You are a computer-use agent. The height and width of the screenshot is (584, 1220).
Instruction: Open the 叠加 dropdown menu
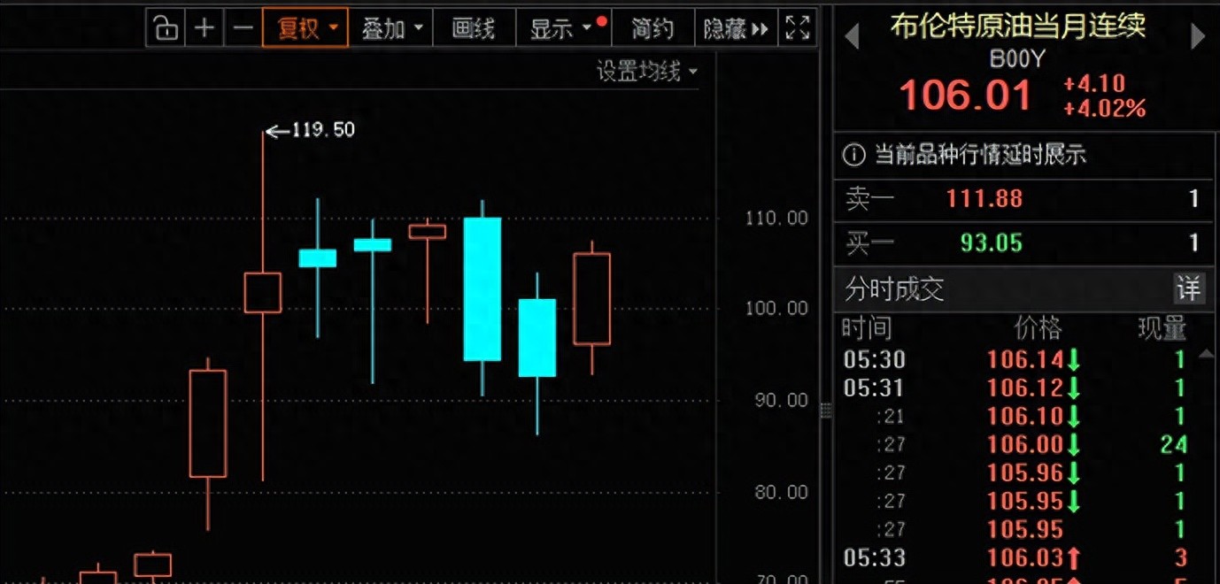[x=390, y=28]
